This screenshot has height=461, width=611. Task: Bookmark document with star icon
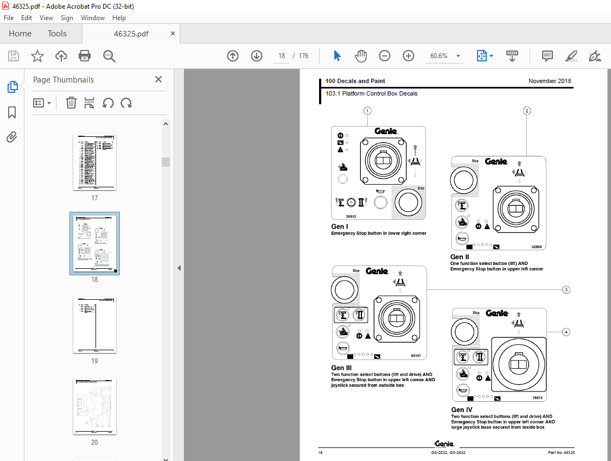pyautogui.click(x=37, y=56)
